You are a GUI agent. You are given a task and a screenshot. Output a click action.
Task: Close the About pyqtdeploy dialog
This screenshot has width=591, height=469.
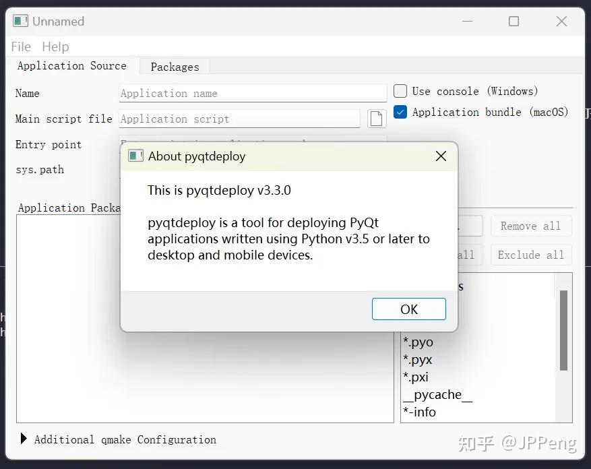(x=441, y=156)
